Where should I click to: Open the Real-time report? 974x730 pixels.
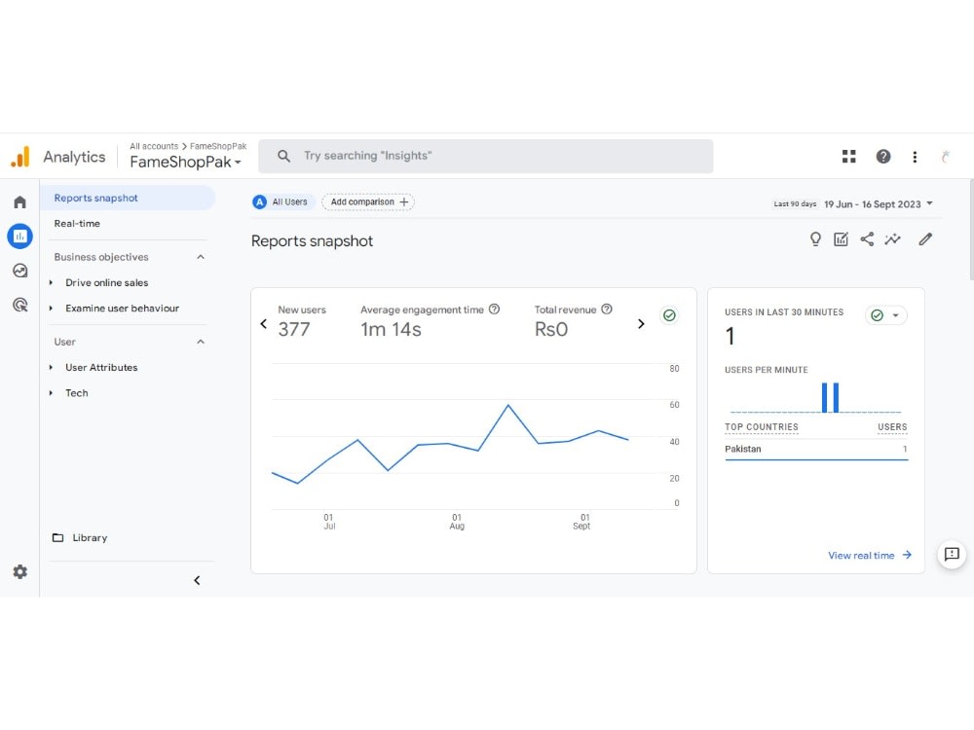tap(77, 224)
